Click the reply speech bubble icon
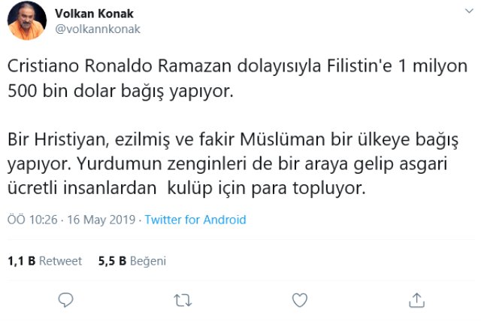Image resolution: width=481 pixels, height=325 pixels. click(x=66, y=300)
